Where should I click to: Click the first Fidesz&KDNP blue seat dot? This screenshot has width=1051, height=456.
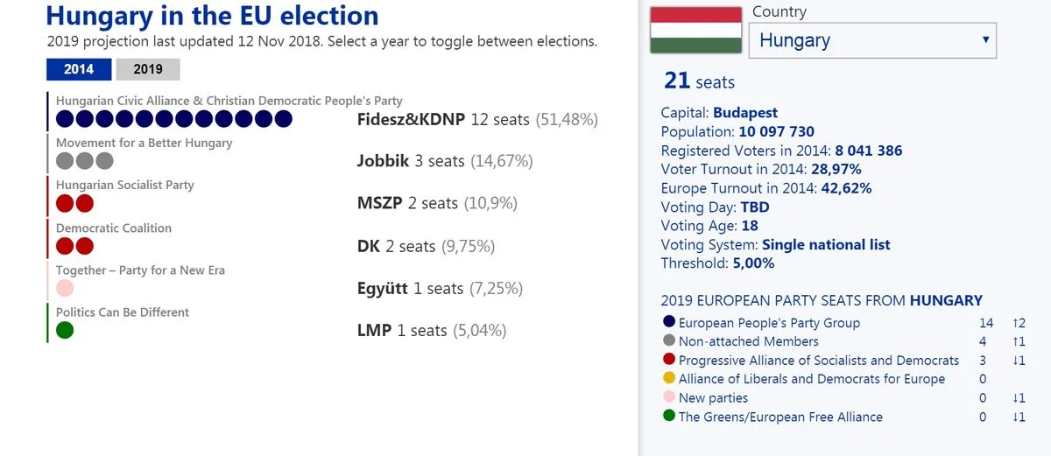point(65,119)
